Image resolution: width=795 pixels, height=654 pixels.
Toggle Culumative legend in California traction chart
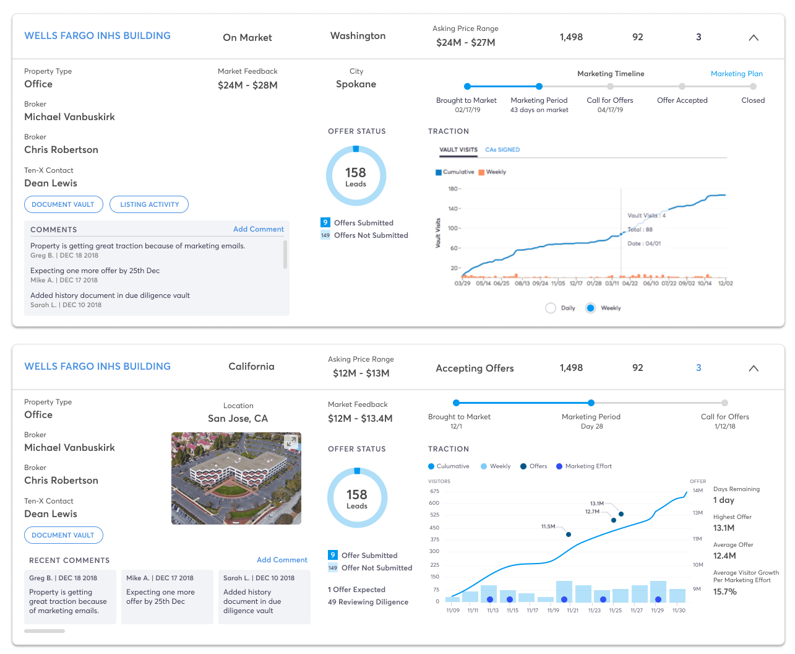431,466
